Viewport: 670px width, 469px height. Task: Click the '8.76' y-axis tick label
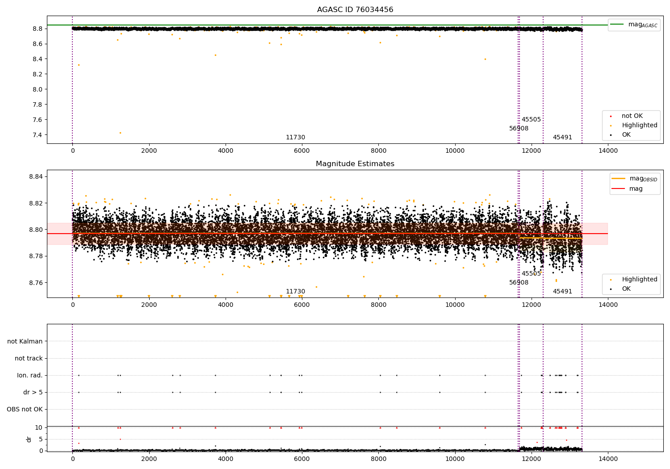[x=36, y=283]
